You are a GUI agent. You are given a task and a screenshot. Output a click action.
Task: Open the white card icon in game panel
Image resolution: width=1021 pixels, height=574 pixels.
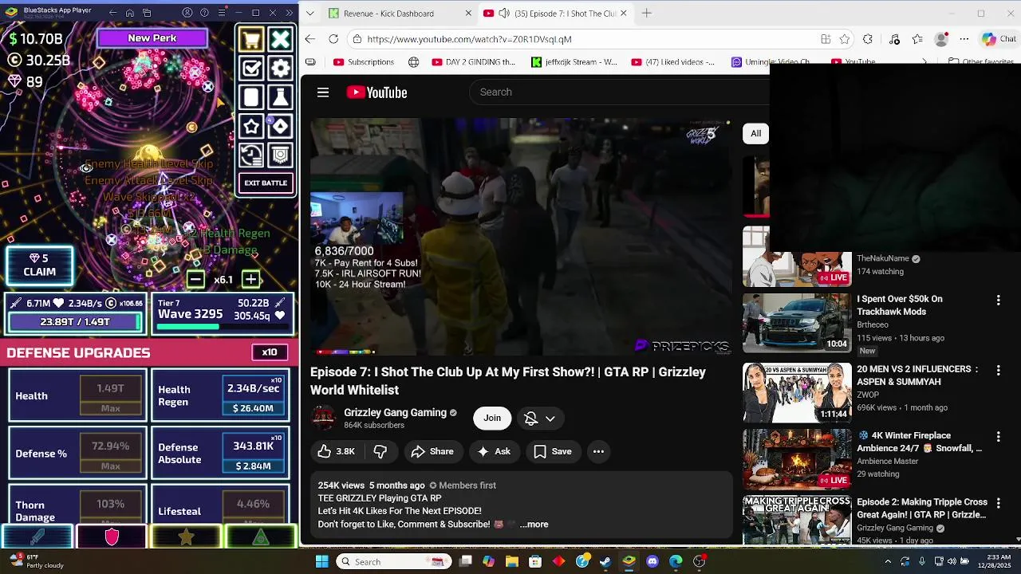pyautogui.click(x=251, y=97)
